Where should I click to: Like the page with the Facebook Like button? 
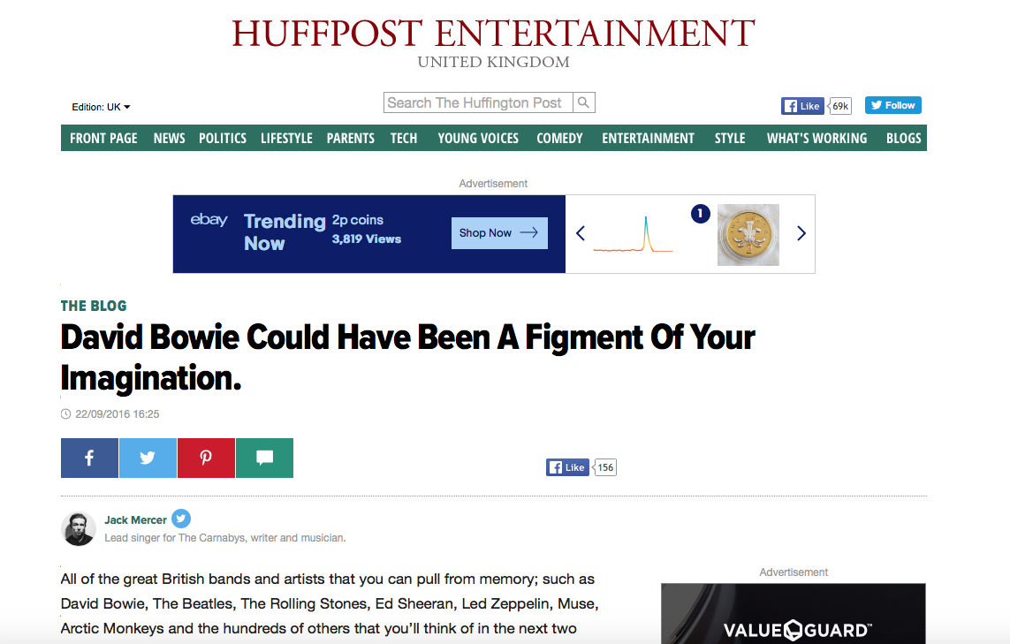click(x=801, y=105)
